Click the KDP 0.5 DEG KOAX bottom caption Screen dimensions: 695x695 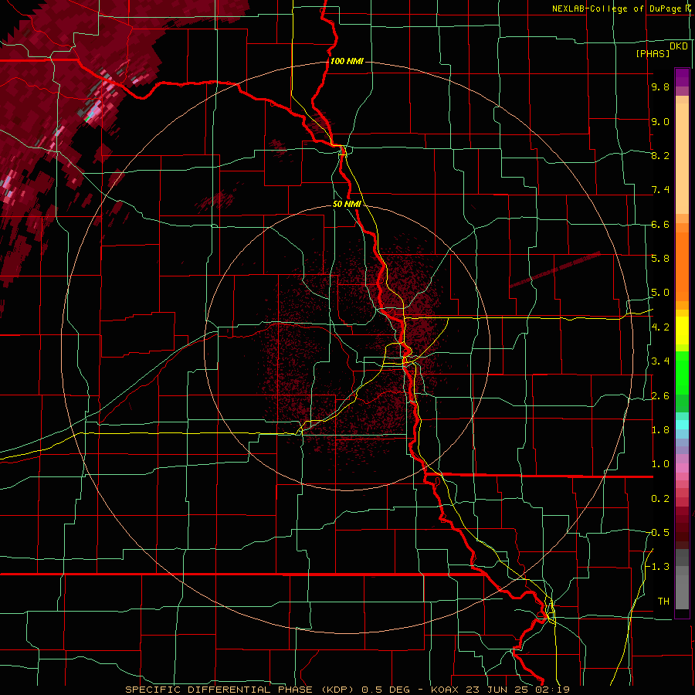347,690
